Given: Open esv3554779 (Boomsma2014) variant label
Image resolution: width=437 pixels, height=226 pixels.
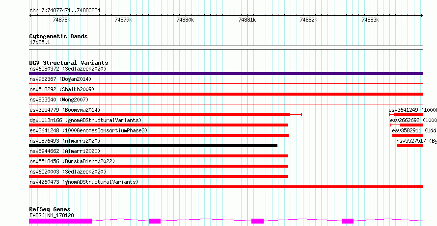Looking at the screenshot, I should coord(65,110).
